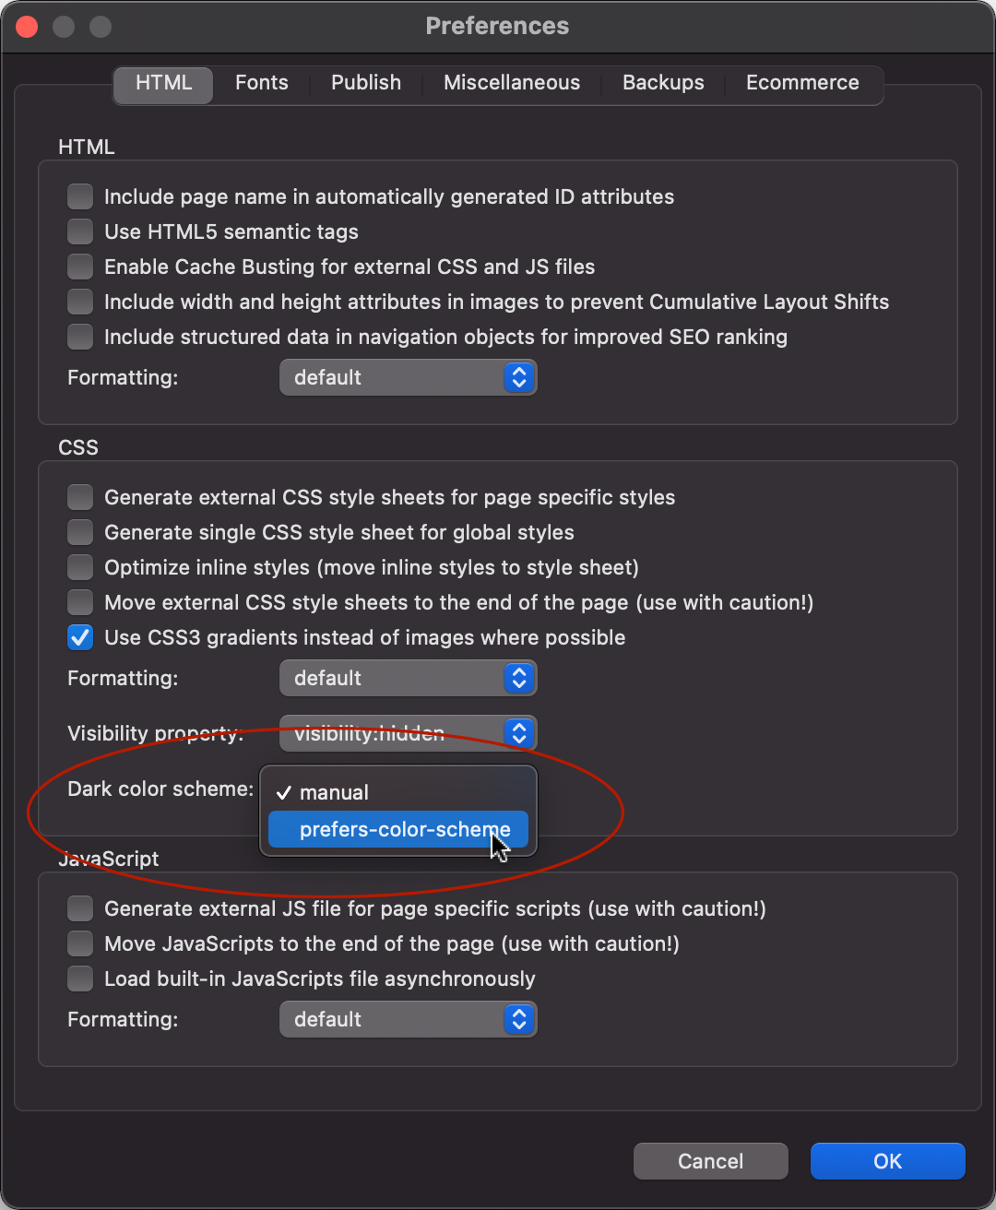
Task: Open the JavaScript Formatting dropdown
Action: (x=408, y=1019)
